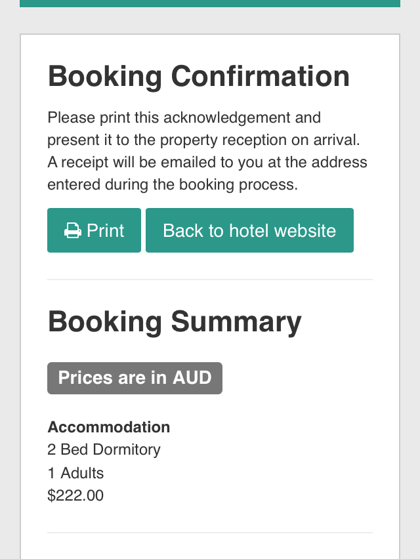Click 'entered during the booking process' line
The height and width of the screenshot is (559, 420).
pyautogui.click(x=173, y=184)
